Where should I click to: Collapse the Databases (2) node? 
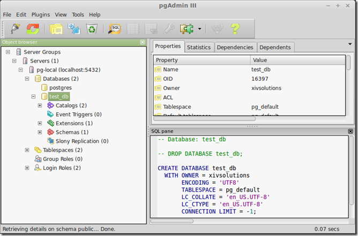coord(27,79)
